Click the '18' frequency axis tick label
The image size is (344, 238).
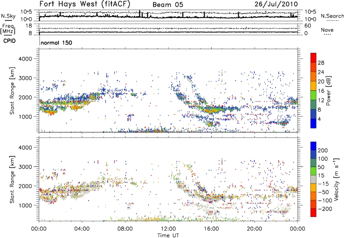pos(29,26)
